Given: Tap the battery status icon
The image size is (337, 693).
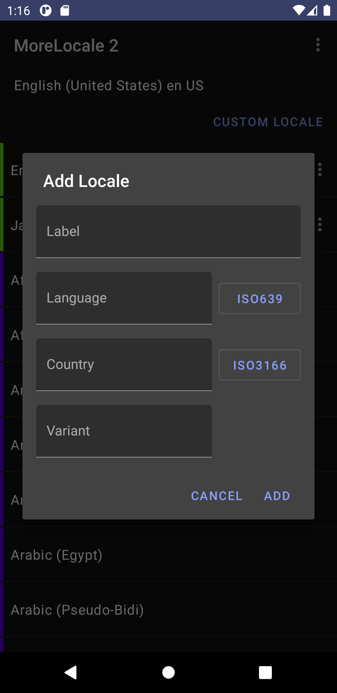Looking at the screenshot, I should point(327,11).
